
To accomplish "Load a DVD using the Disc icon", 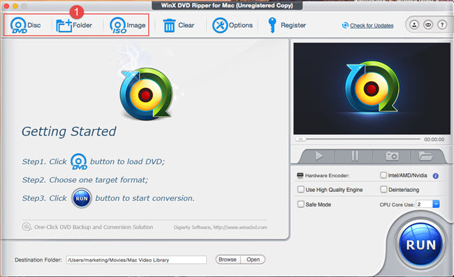I will (x=19, y=25).
